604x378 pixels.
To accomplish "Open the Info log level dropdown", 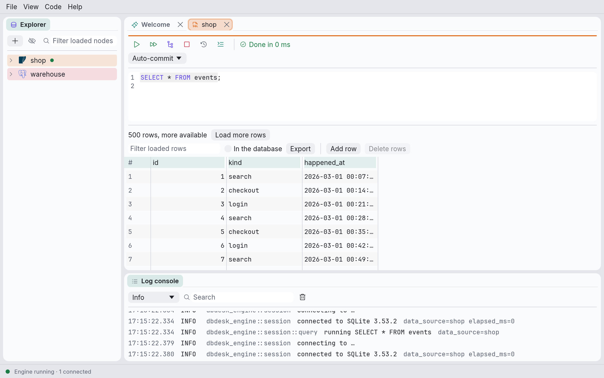I will 154,297.
